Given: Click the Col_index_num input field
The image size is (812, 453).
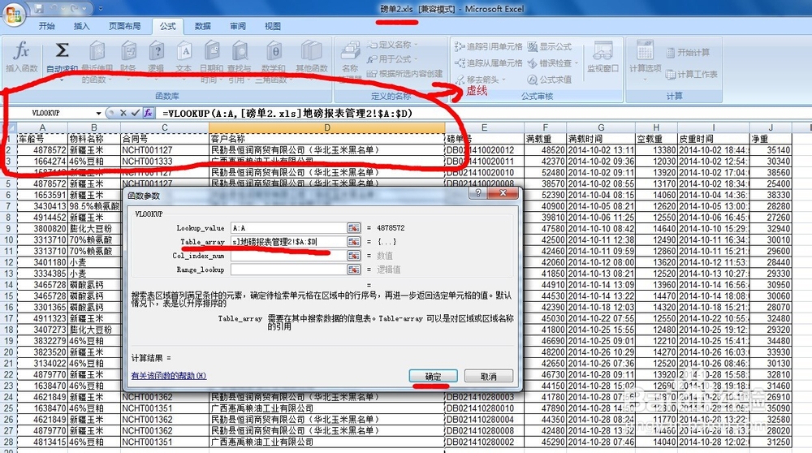Looking at the screenshot, I should click(288, 256).
